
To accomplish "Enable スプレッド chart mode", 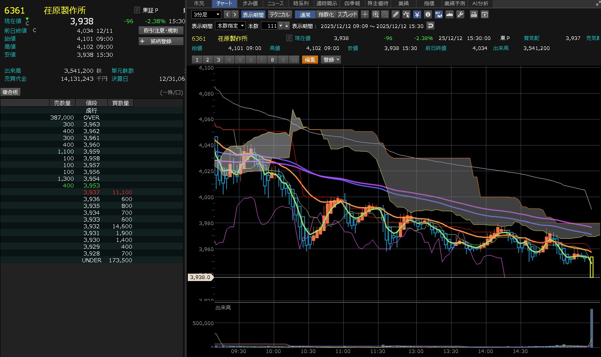I will (x=347, y=14).
